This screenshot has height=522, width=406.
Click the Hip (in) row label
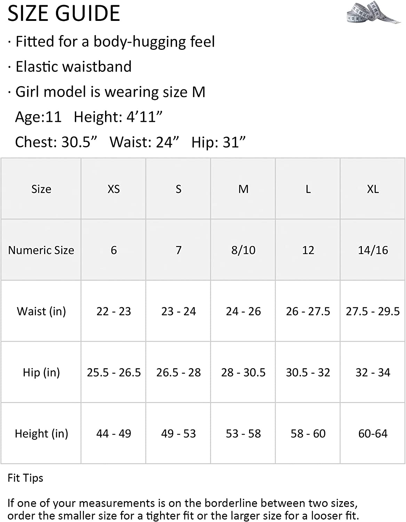(x=41, y=372)
